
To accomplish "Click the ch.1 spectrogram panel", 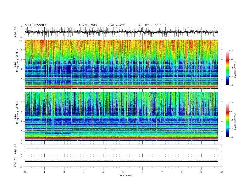I will tap(121, 64).
